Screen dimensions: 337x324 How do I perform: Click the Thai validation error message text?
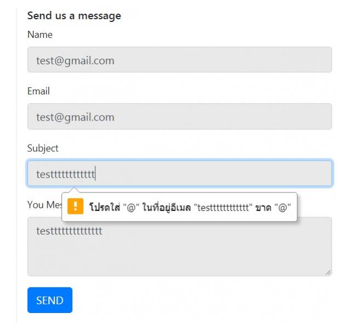[x=190, y=208]
